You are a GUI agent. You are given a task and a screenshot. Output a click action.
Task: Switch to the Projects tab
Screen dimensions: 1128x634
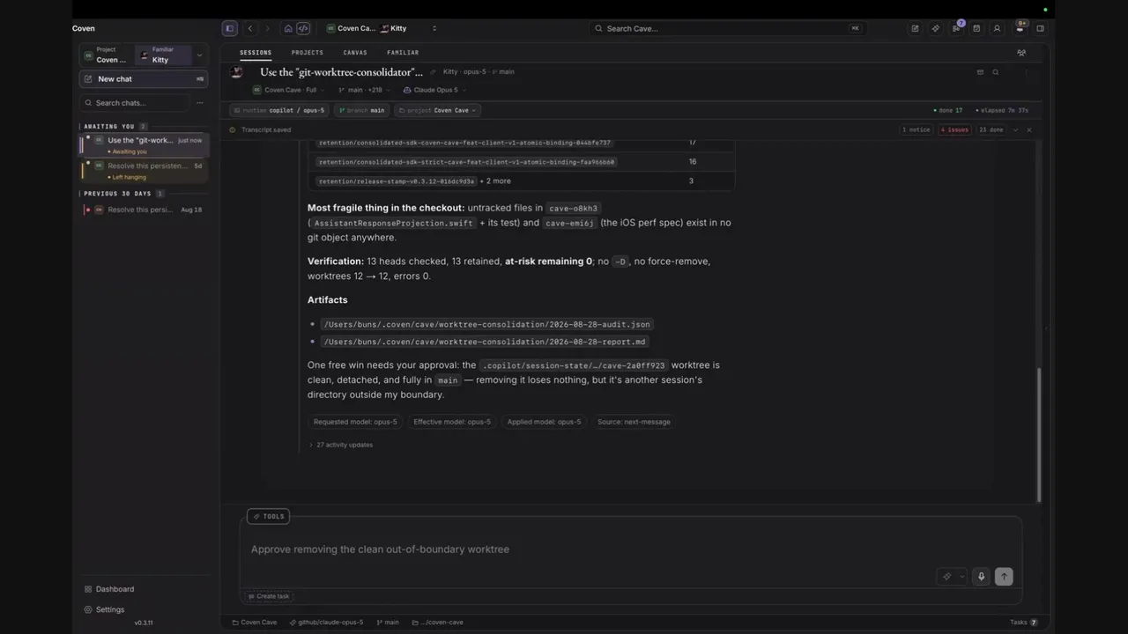pos(308,53)
